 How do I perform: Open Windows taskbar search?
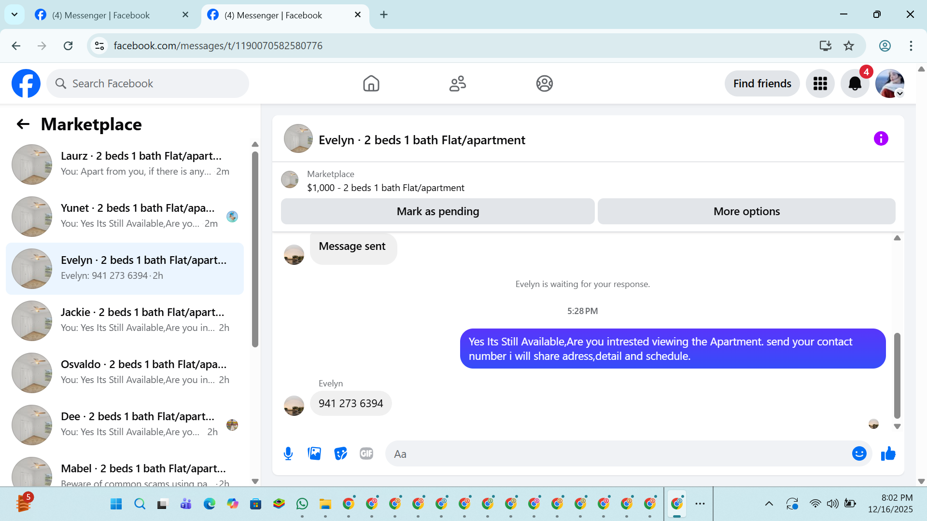[140, 504]
